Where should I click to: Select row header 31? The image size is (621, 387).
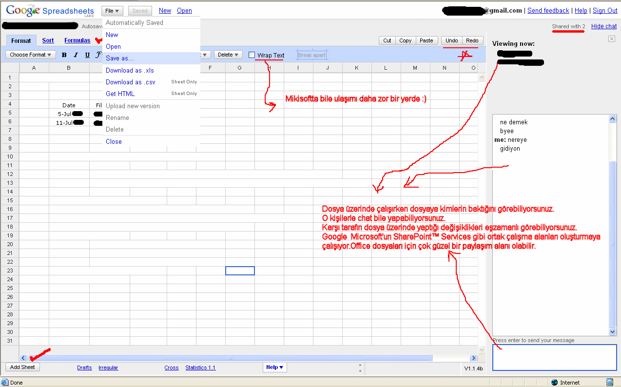tap(10, 341)
